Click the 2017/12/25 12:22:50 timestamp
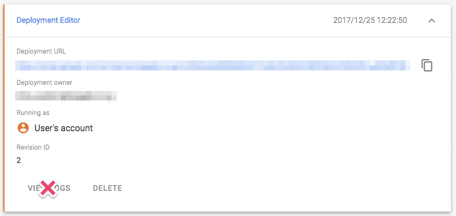Screen dimensions: 456x216 [x=370, y=20]
